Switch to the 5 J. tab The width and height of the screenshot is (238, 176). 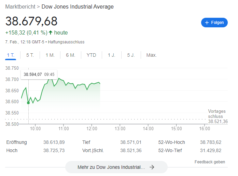coord(131,55)
